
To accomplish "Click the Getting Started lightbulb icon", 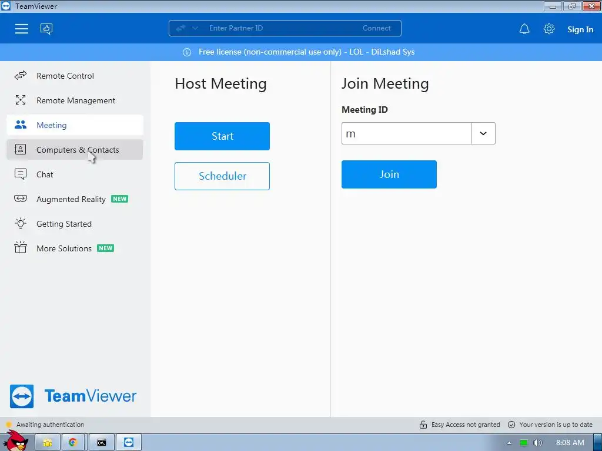I will (21, 223).
